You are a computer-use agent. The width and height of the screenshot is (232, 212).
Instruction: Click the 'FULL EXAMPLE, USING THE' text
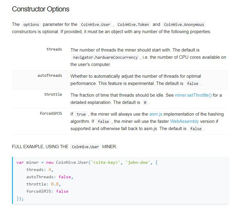click(40, 147)
